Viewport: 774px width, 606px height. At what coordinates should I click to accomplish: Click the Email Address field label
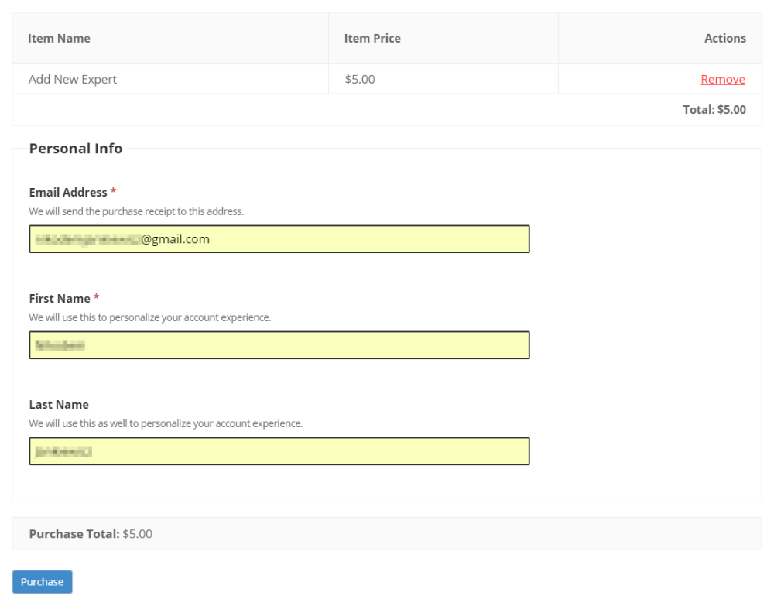point(68,192)
